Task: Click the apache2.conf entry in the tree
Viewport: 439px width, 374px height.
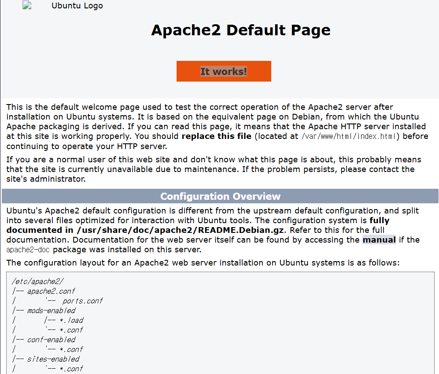Action: (x=51, y=291)
